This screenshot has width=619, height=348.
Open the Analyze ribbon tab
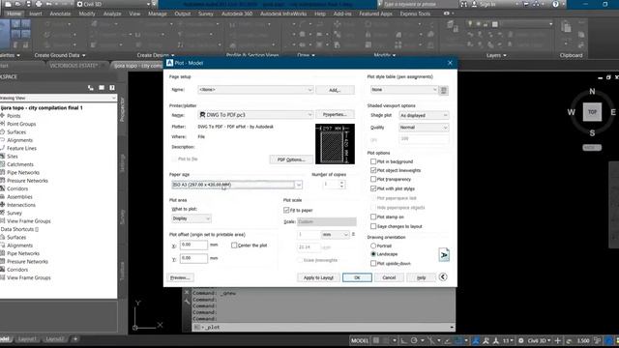tap(112, 14)
